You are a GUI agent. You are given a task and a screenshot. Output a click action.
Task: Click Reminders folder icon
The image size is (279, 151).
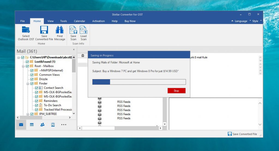click(41, 101)
